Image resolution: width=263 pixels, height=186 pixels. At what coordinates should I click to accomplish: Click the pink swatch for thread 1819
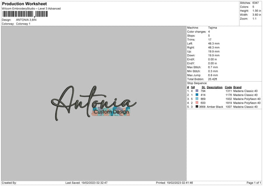197,103
